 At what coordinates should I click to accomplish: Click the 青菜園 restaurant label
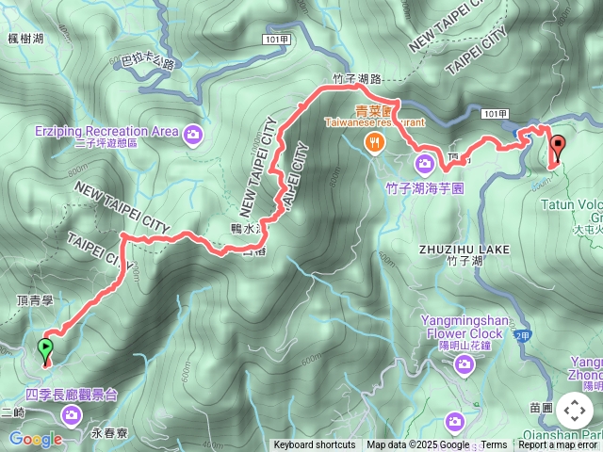click(x=373, y=111)
